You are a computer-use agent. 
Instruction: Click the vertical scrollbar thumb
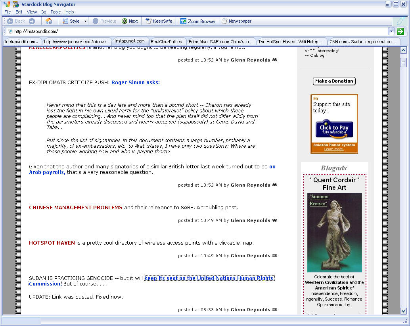[404, 63]
